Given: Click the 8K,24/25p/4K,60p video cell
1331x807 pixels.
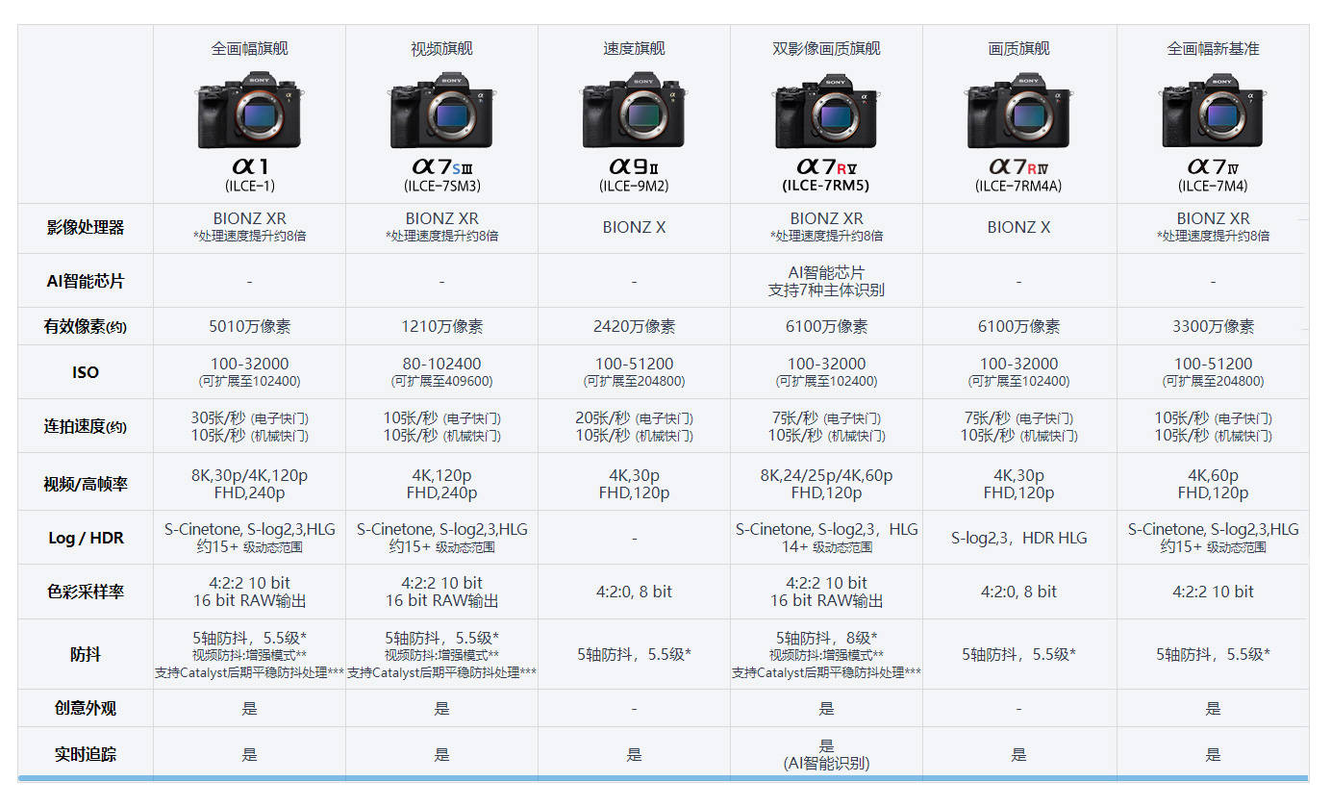Looking at the screenshot, I should (827, 475).
